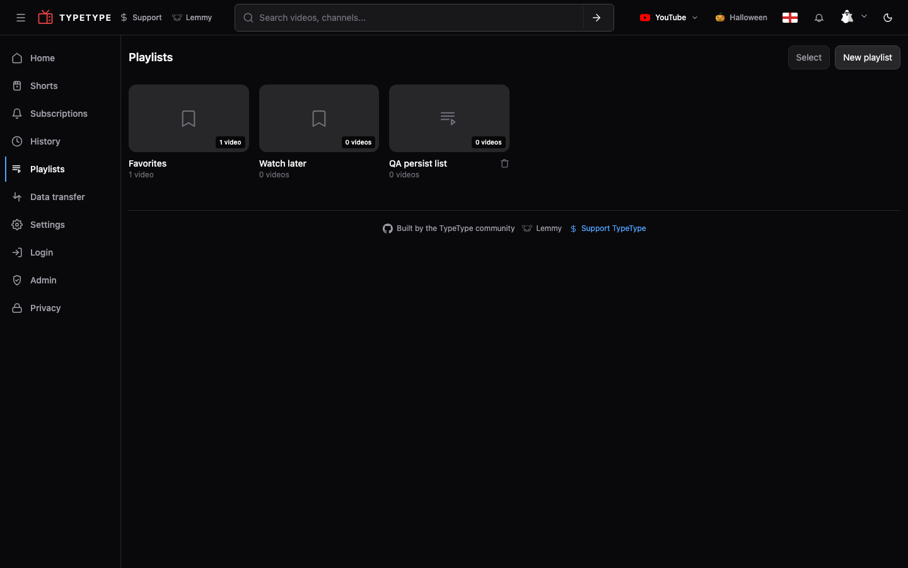Open Settings in the sidebar

pos(60,225)
